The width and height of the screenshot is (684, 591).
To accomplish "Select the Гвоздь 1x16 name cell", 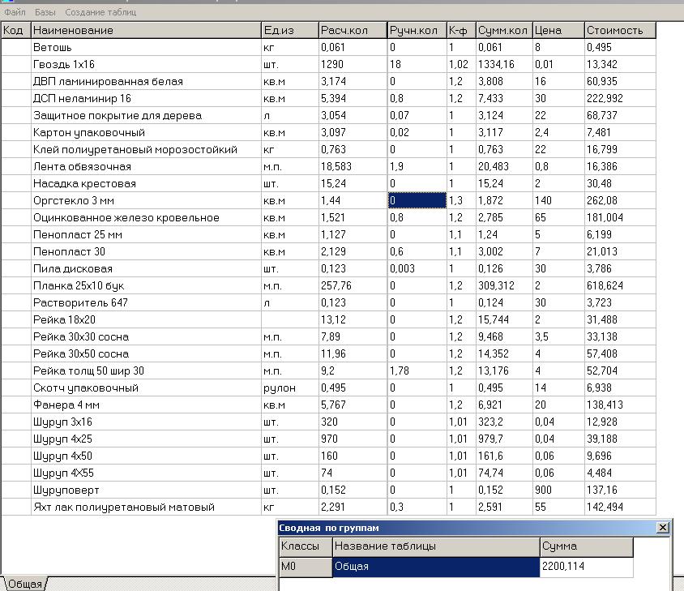I will (146, 64).
